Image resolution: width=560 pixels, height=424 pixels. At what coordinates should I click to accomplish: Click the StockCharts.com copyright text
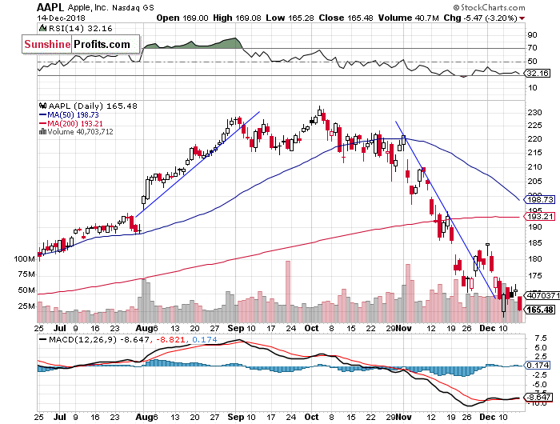pyautogui.click(x=489, y=7)
